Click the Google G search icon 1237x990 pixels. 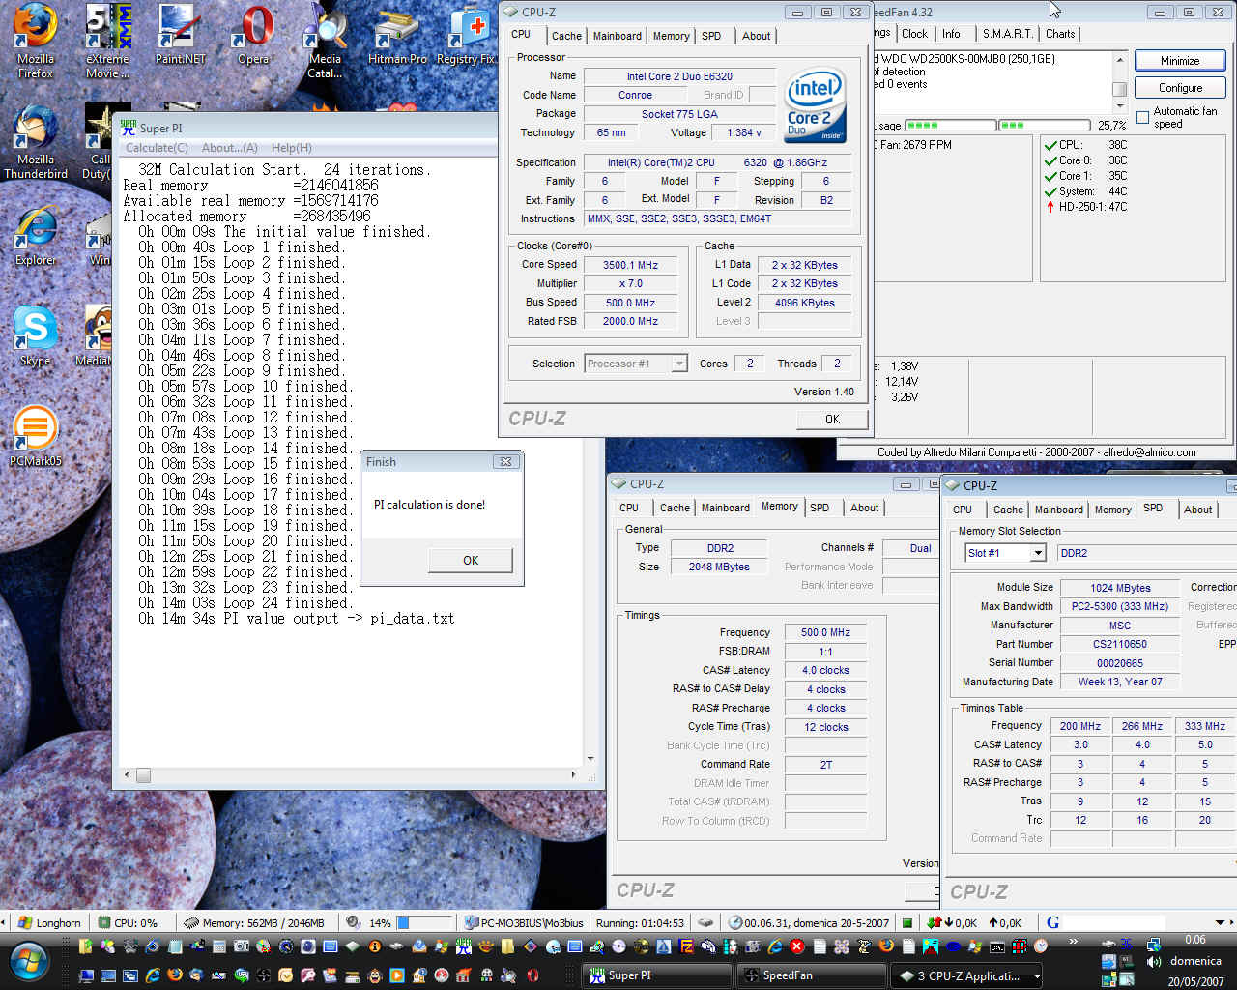1052,922
